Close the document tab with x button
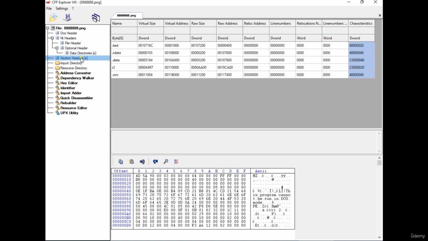 (380, 15)
